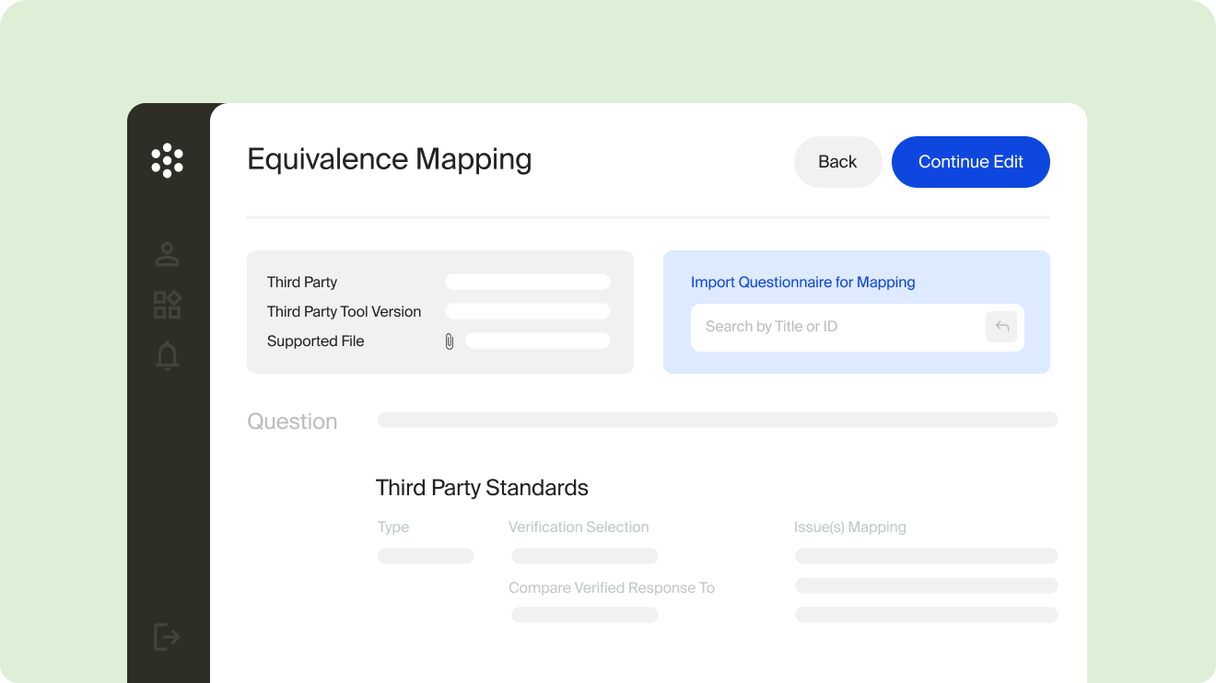Focus the Search by Title or ID field
1216x683 pixels.
click(x=858, y=327)
